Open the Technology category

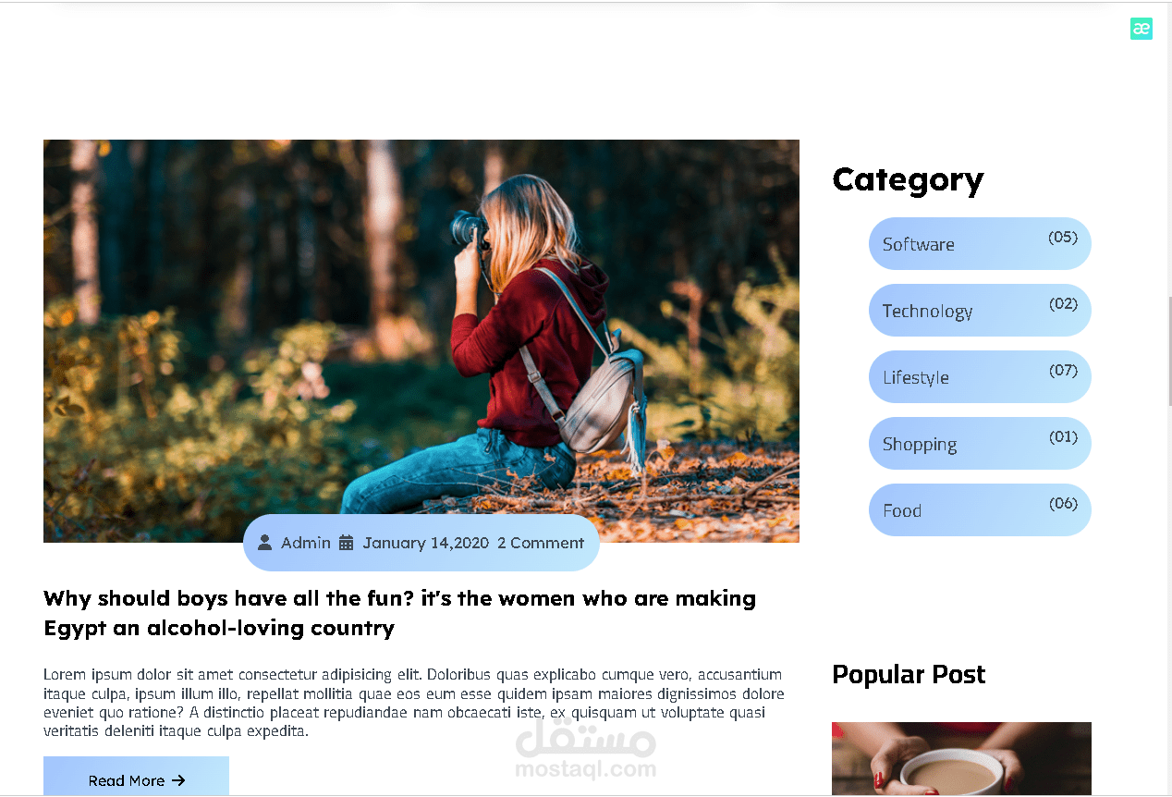coord(980,311)
